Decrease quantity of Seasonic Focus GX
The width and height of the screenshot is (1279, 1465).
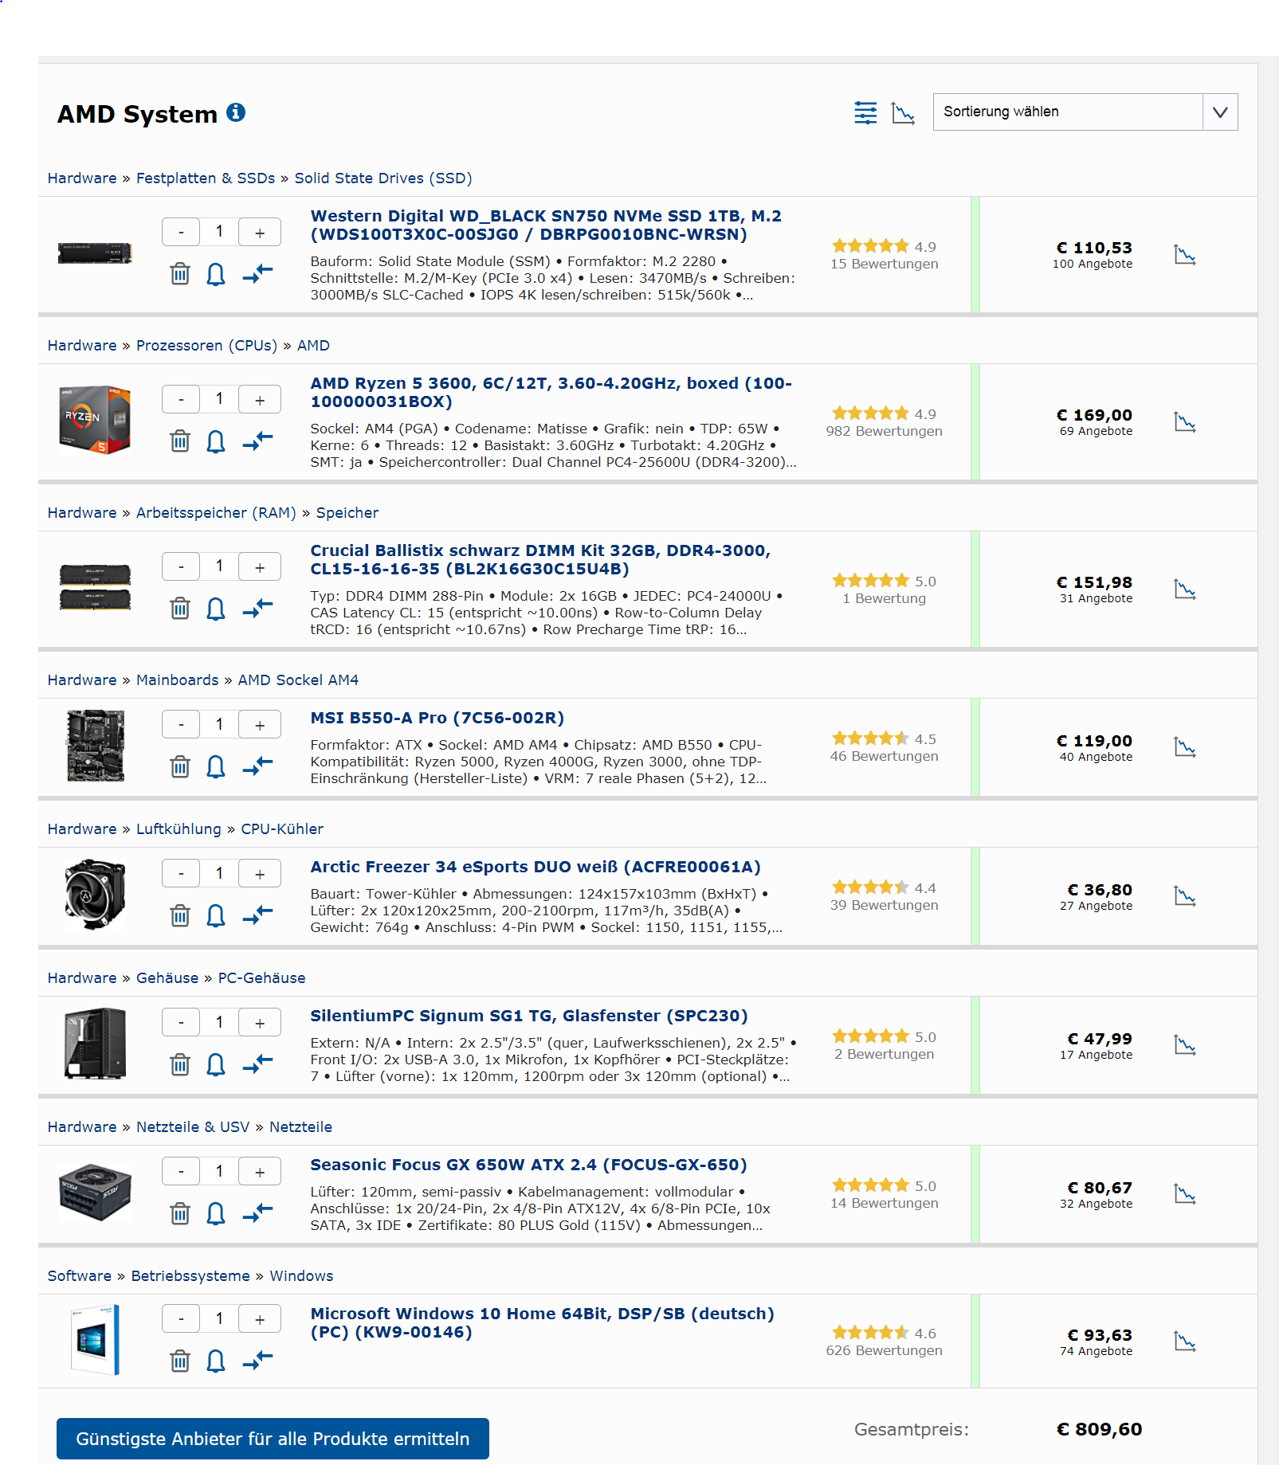point(181,1171)
